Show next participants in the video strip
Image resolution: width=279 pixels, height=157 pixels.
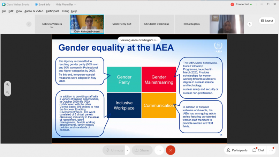[x=250, y=24]
